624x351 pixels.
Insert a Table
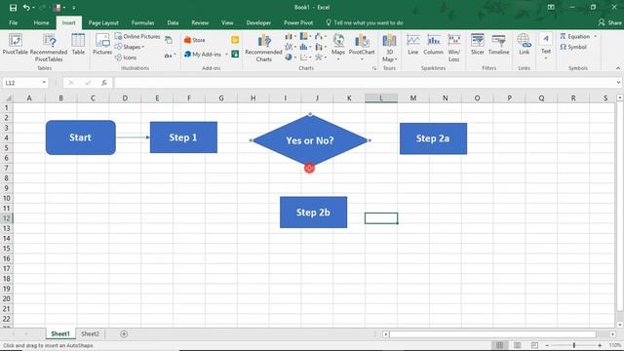click(78, 45)
